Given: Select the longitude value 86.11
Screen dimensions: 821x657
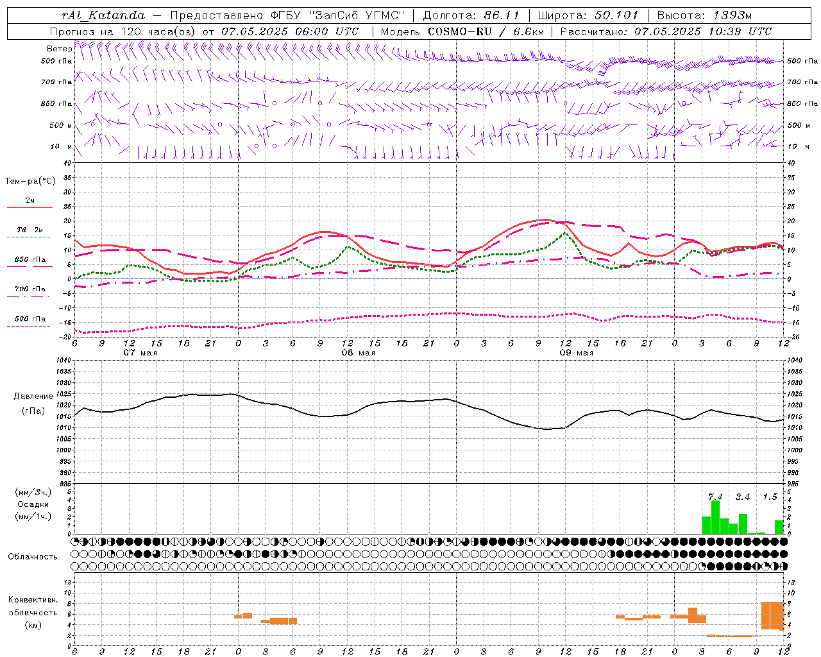Looking at the screenshot, I should (502, 15).
